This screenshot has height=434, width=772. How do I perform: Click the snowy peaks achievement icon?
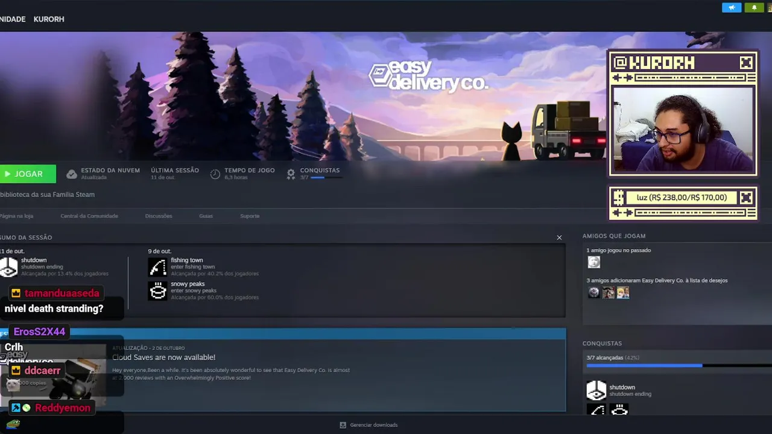click(157, 291)
